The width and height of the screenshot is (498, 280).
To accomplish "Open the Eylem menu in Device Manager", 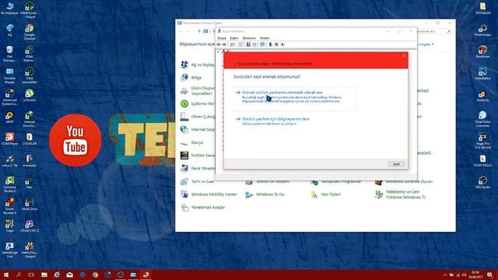I will (234, 38).
